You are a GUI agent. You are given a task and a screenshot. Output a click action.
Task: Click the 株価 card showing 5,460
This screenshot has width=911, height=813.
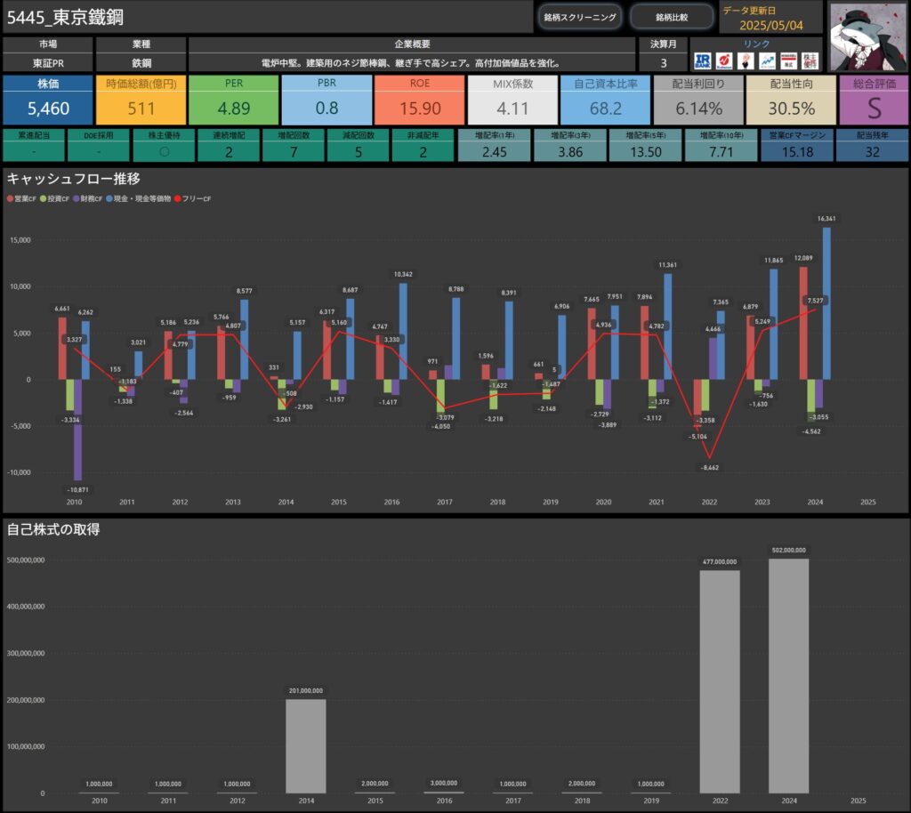tap(48, 100)
